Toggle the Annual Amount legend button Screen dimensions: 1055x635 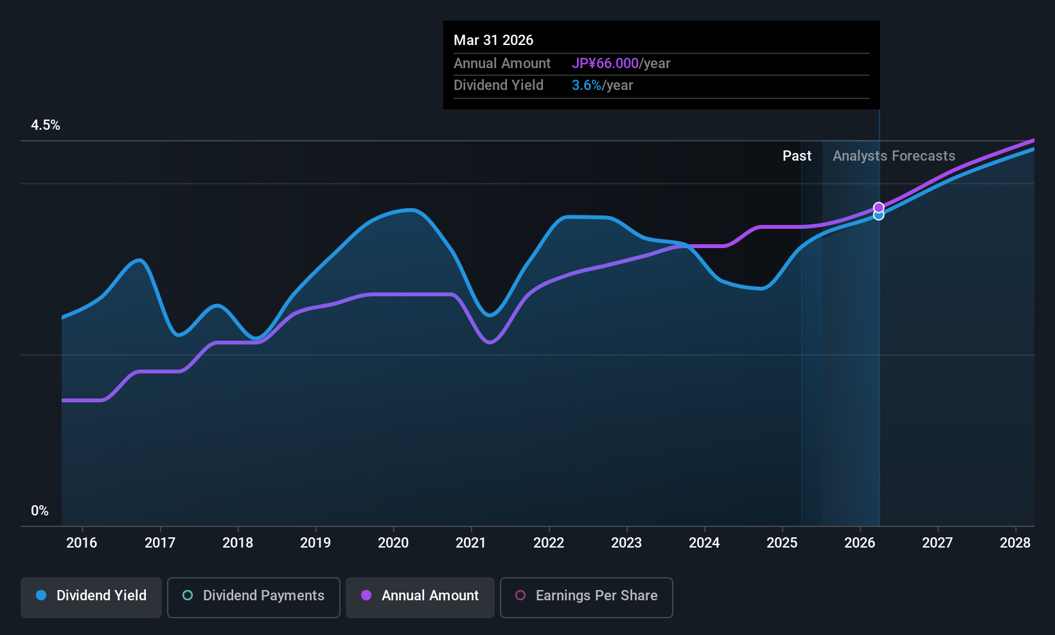420,598
